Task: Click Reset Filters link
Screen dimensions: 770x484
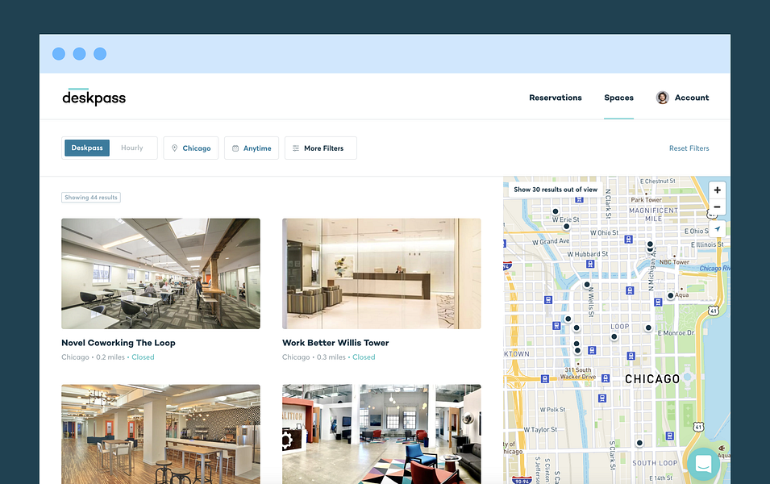Action: pos(689,148)
